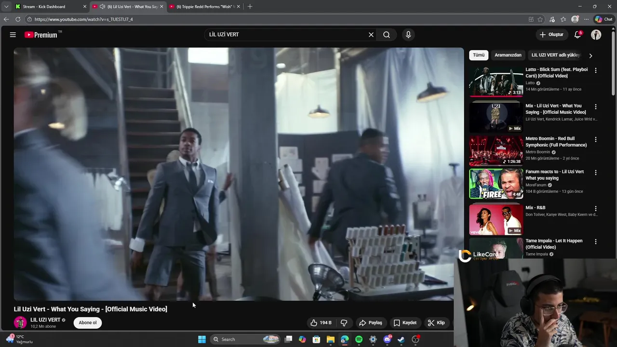Open the browser tab search dropdown
The width and height of the screenshot is (617, 347).
point(6,7)
